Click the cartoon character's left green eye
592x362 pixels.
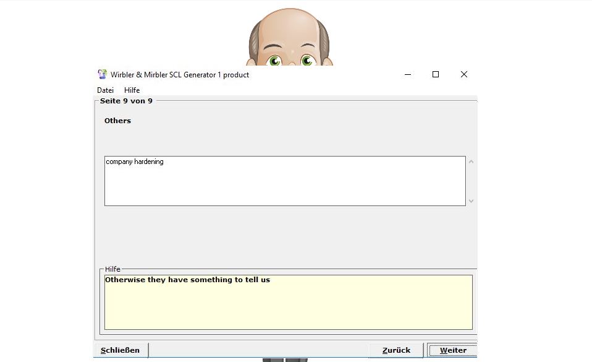pyautogui.click(x=274, y=61)
